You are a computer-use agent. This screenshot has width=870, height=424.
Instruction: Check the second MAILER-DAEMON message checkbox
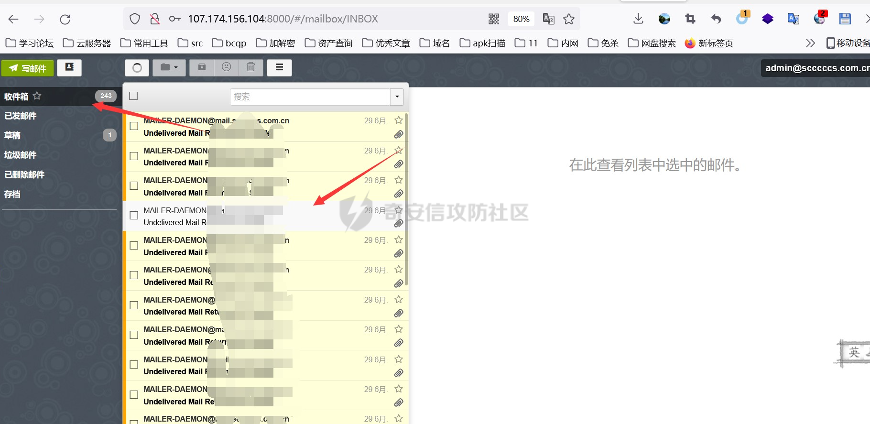[134, 156]
